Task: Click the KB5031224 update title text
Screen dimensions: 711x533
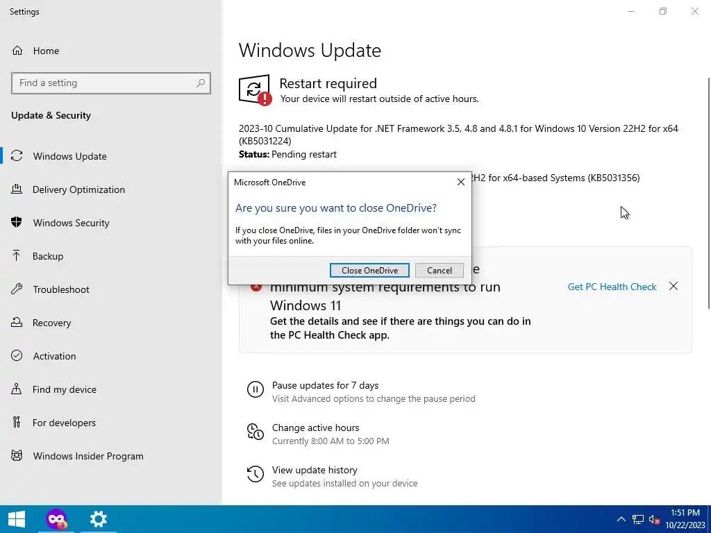Action: click(458, 135)
